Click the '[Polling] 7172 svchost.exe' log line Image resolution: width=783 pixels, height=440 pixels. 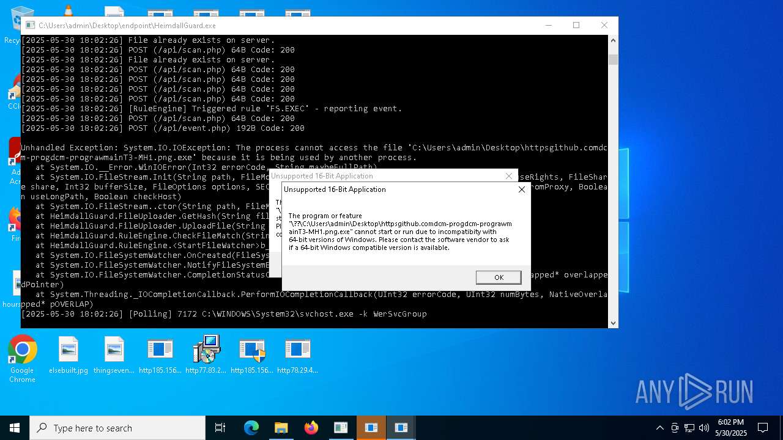[x=224, y=314]
